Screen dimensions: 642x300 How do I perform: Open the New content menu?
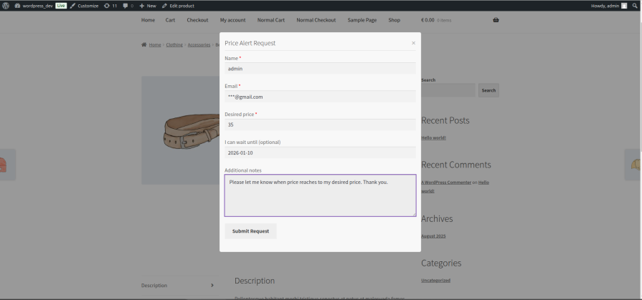pyautogui.click(x=147, y=5)
